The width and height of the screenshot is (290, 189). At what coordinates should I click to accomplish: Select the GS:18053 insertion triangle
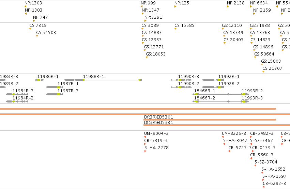[147, 58]
